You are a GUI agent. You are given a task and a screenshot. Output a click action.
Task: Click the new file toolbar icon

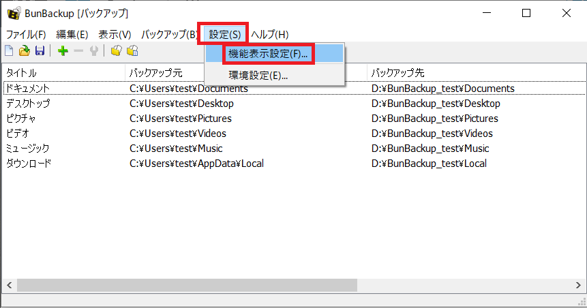[x=9, y=50]
